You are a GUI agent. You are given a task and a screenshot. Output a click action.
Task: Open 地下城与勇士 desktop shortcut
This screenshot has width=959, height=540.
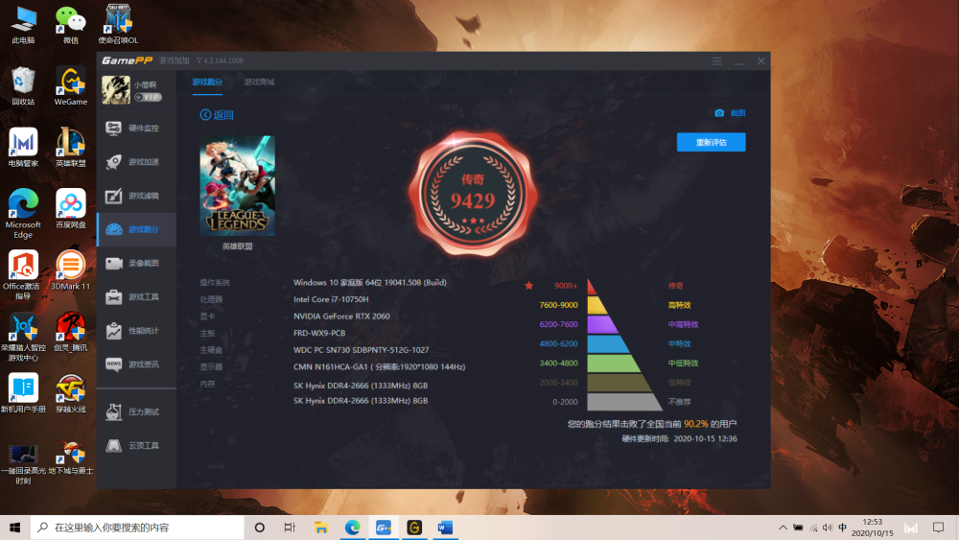(70, 458)
